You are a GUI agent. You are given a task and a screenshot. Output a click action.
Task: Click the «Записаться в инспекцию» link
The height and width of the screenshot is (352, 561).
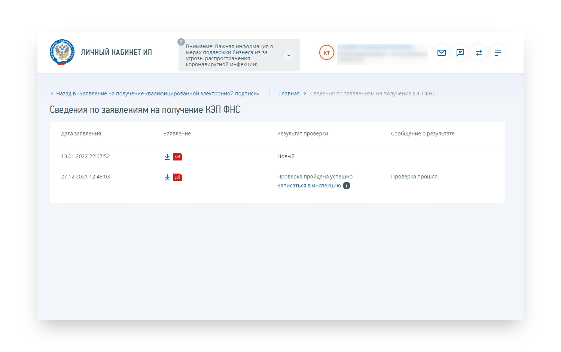point(309,186)
